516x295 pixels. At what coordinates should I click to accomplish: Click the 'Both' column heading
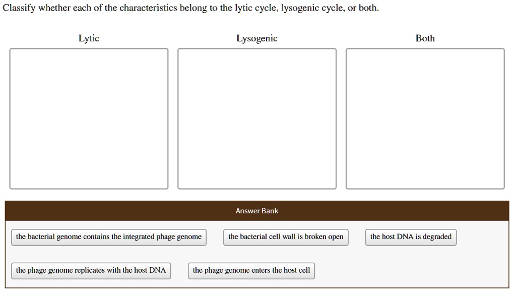[425, 38]
